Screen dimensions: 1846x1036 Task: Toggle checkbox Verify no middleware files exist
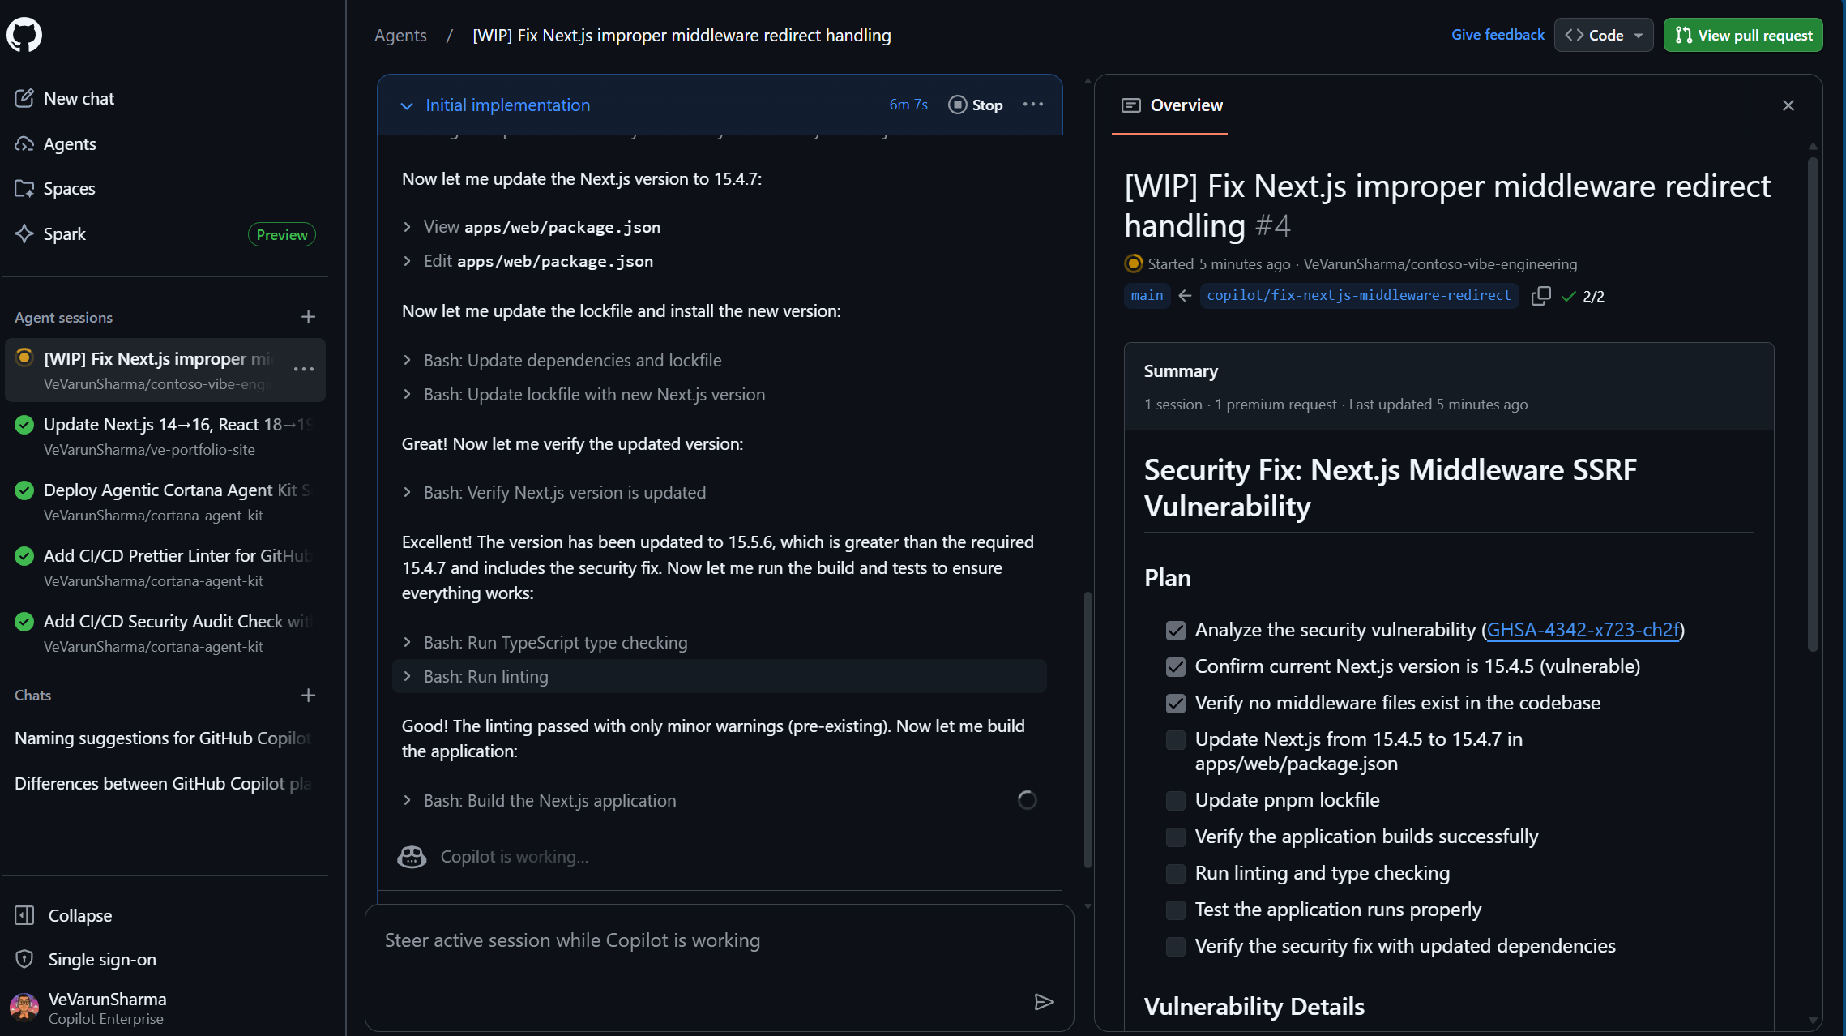click(x=1176, y=703)
